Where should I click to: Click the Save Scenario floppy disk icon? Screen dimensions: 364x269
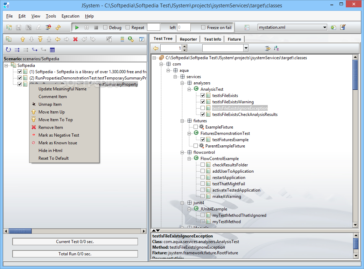(x=19, y=27)
